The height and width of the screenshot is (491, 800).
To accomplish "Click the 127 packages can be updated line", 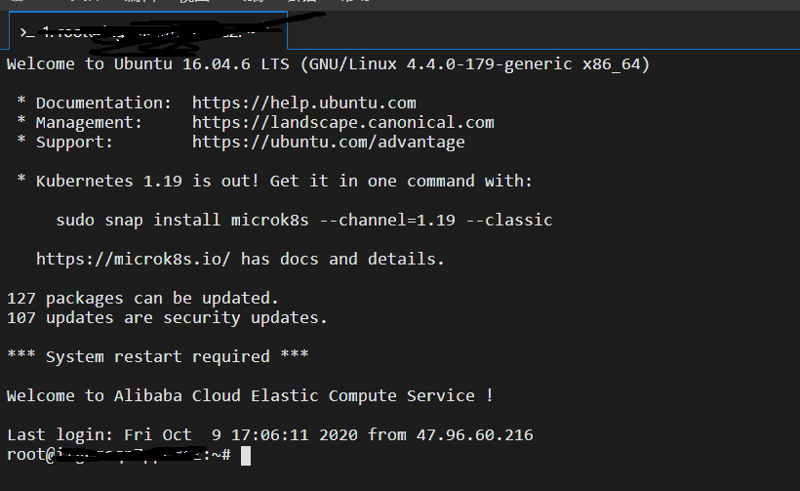I will 142,298.
